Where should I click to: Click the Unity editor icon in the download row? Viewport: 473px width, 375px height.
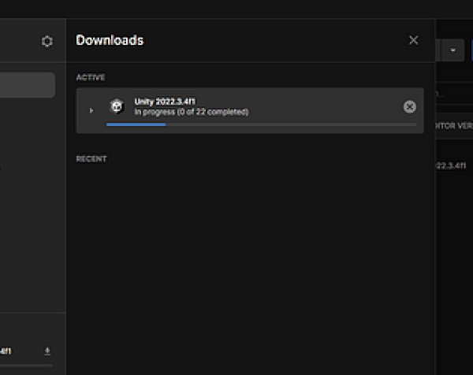[x=117, y=106]
